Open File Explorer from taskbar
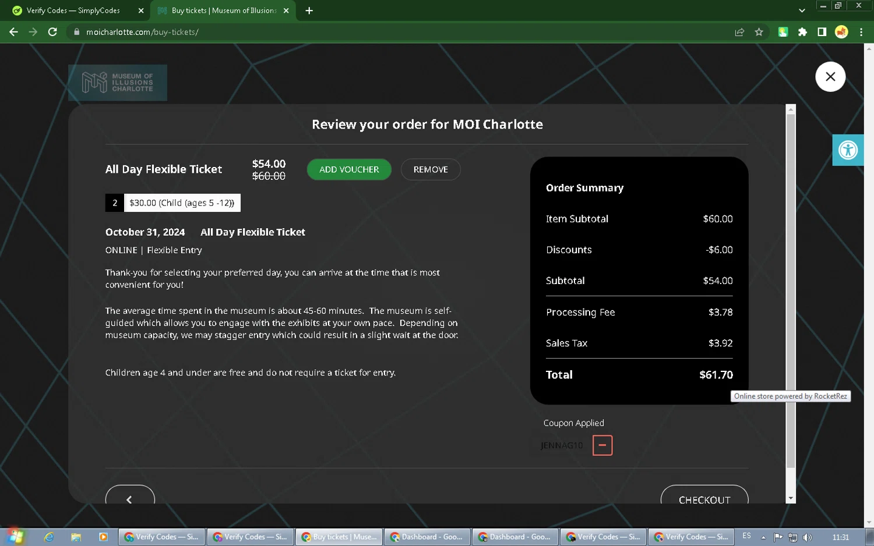 (76, 537)
